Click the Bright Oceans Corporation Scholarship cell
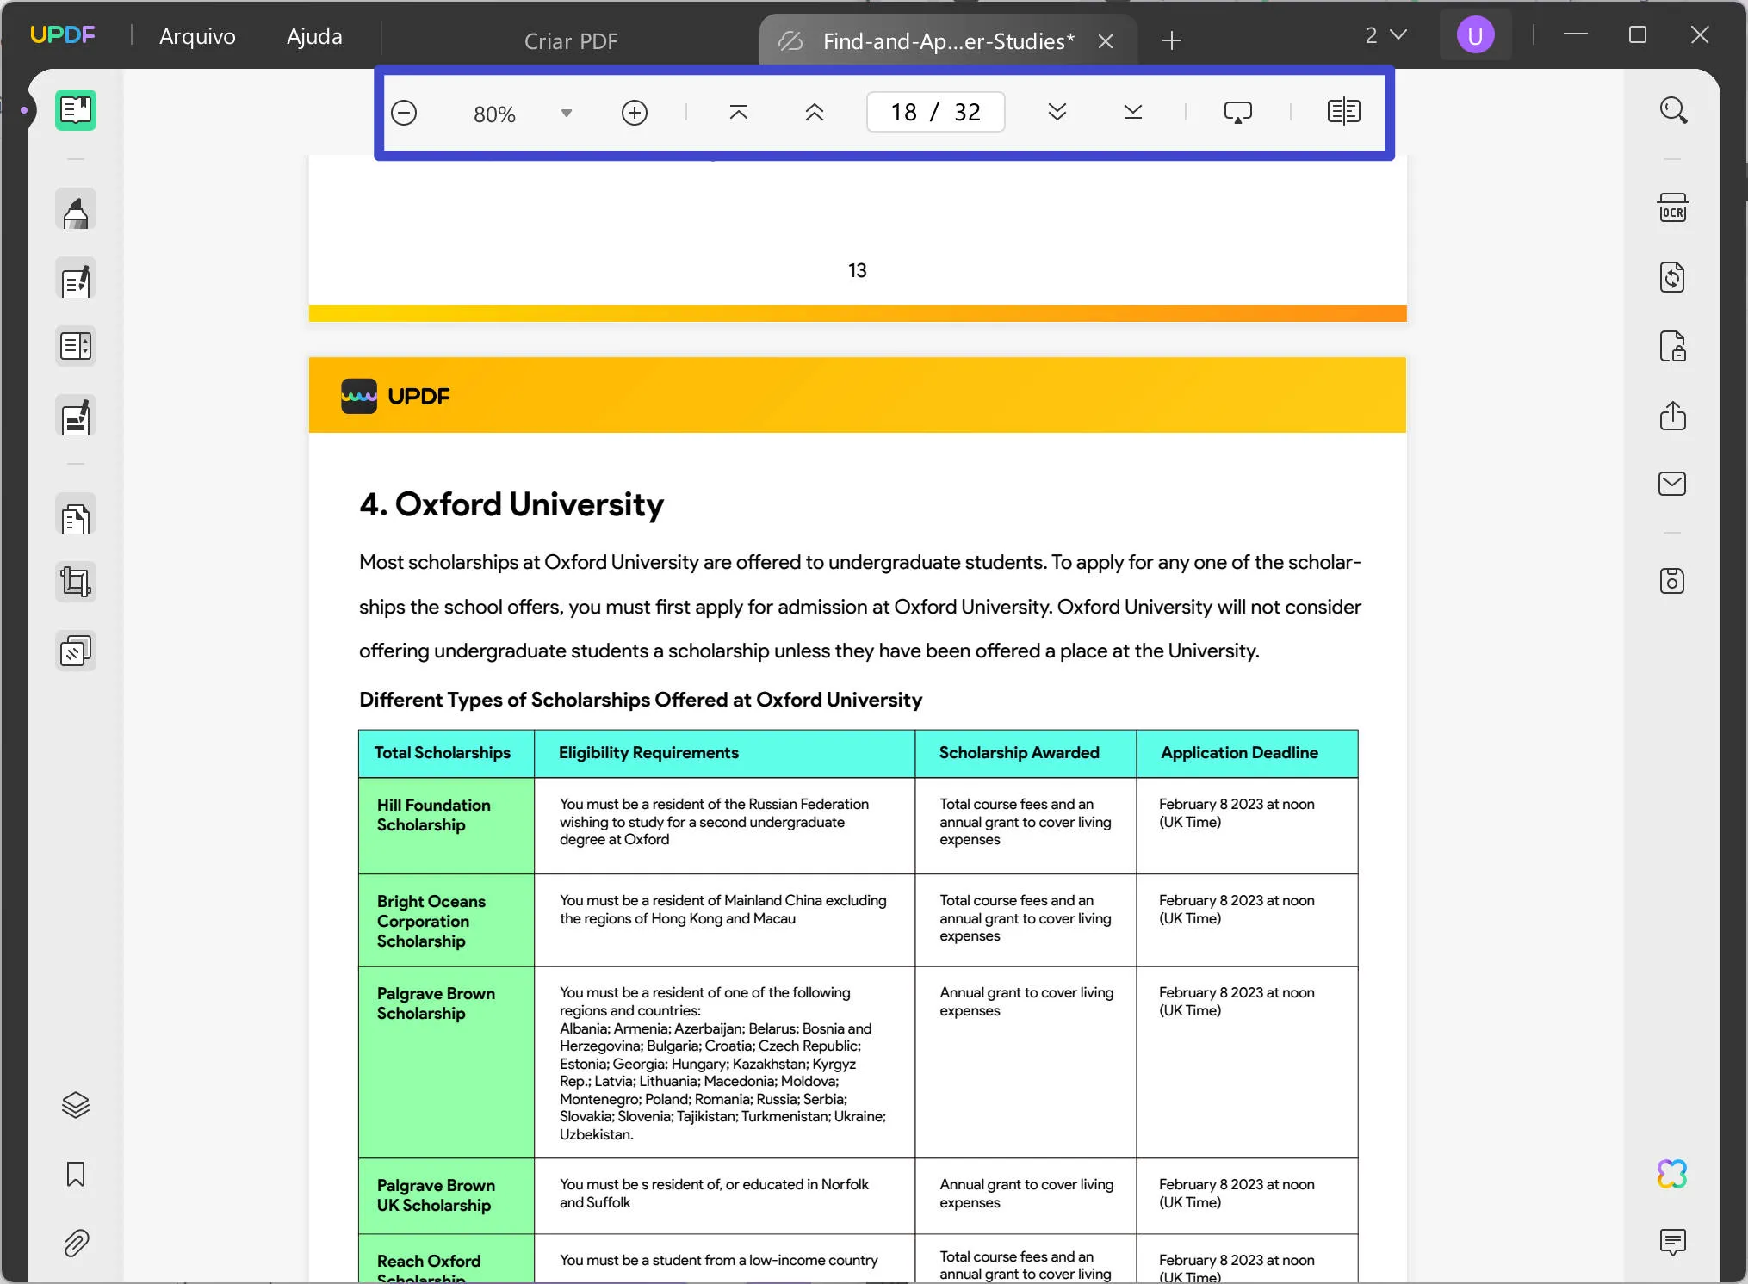This screenshot has width=1748, height=1284. click(x=446, y=921)
